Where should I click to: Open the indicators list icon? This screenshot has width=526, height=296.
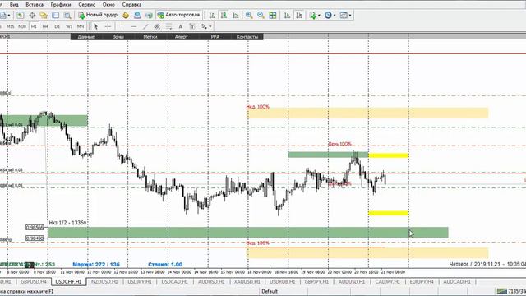[313, 15]
